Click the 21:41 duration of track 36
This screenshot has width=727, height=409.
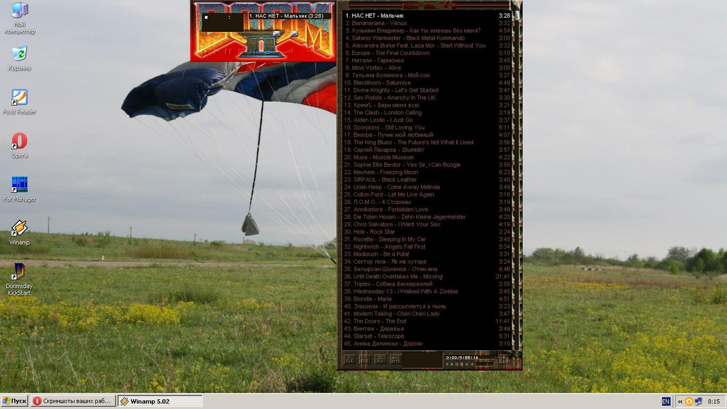click(503, 276)
